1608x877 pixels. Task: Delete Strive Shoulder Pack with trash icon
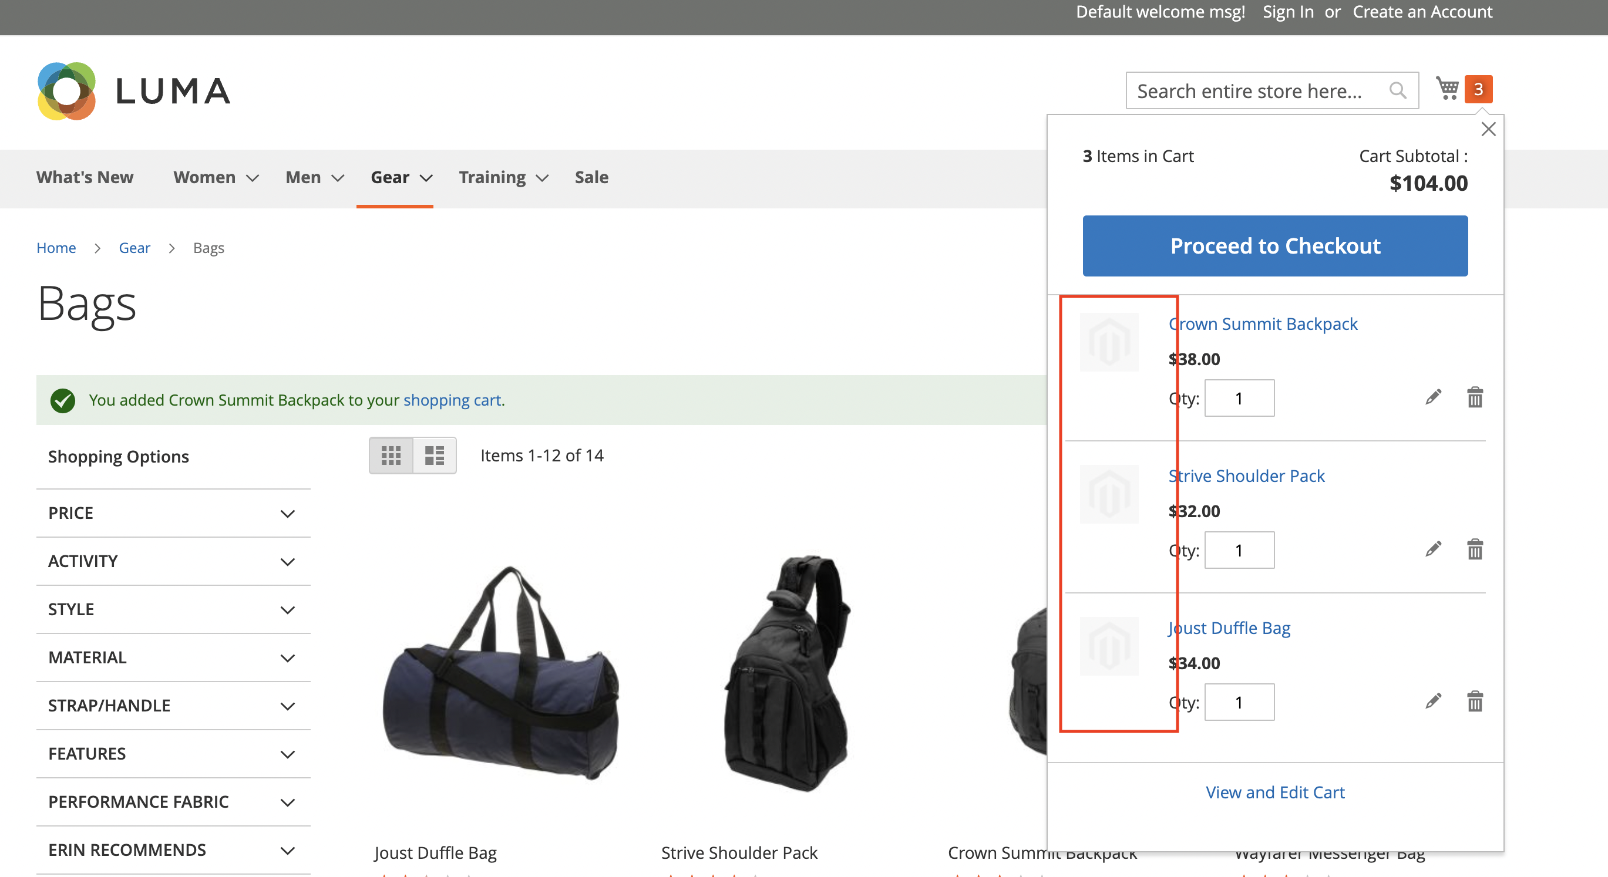click(1475, 549)
